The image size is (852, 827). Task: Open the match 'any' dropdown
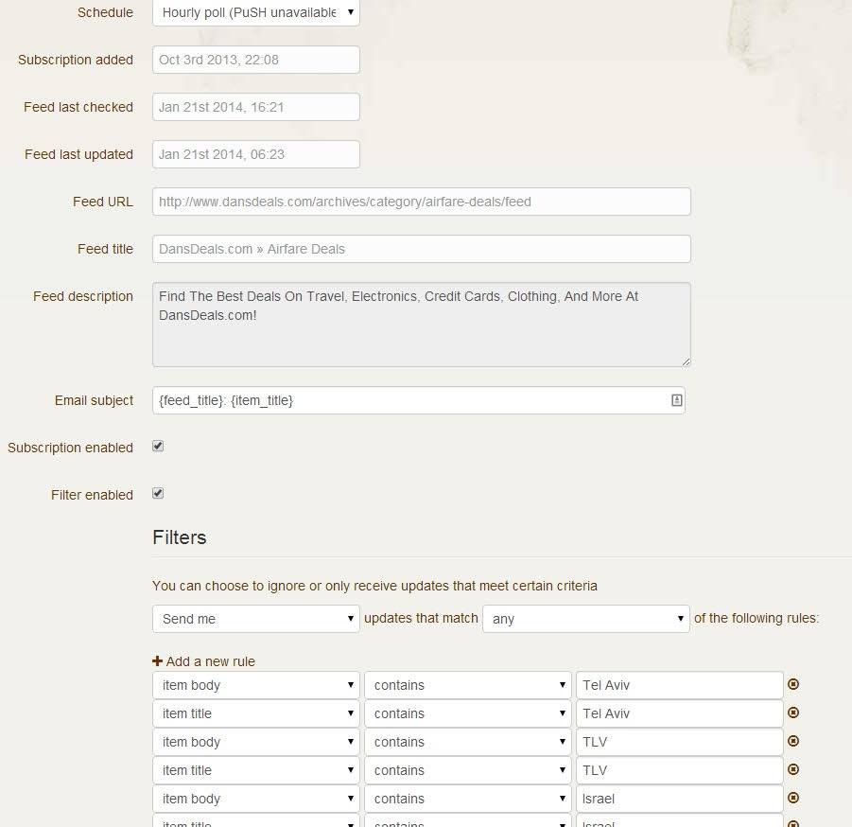pyautogui.click(x=585, y=619)
